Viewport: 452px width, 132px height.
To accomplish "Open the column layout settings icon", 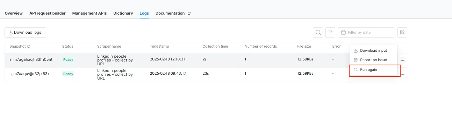I will click(402, 32).
